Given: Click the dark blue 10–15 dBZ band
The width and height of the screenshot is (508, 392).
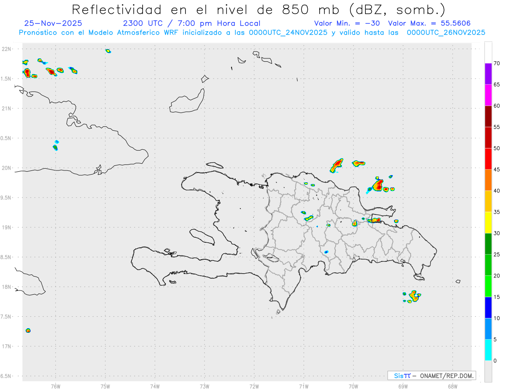Looking at the screenshot, I should coord(488,307).
